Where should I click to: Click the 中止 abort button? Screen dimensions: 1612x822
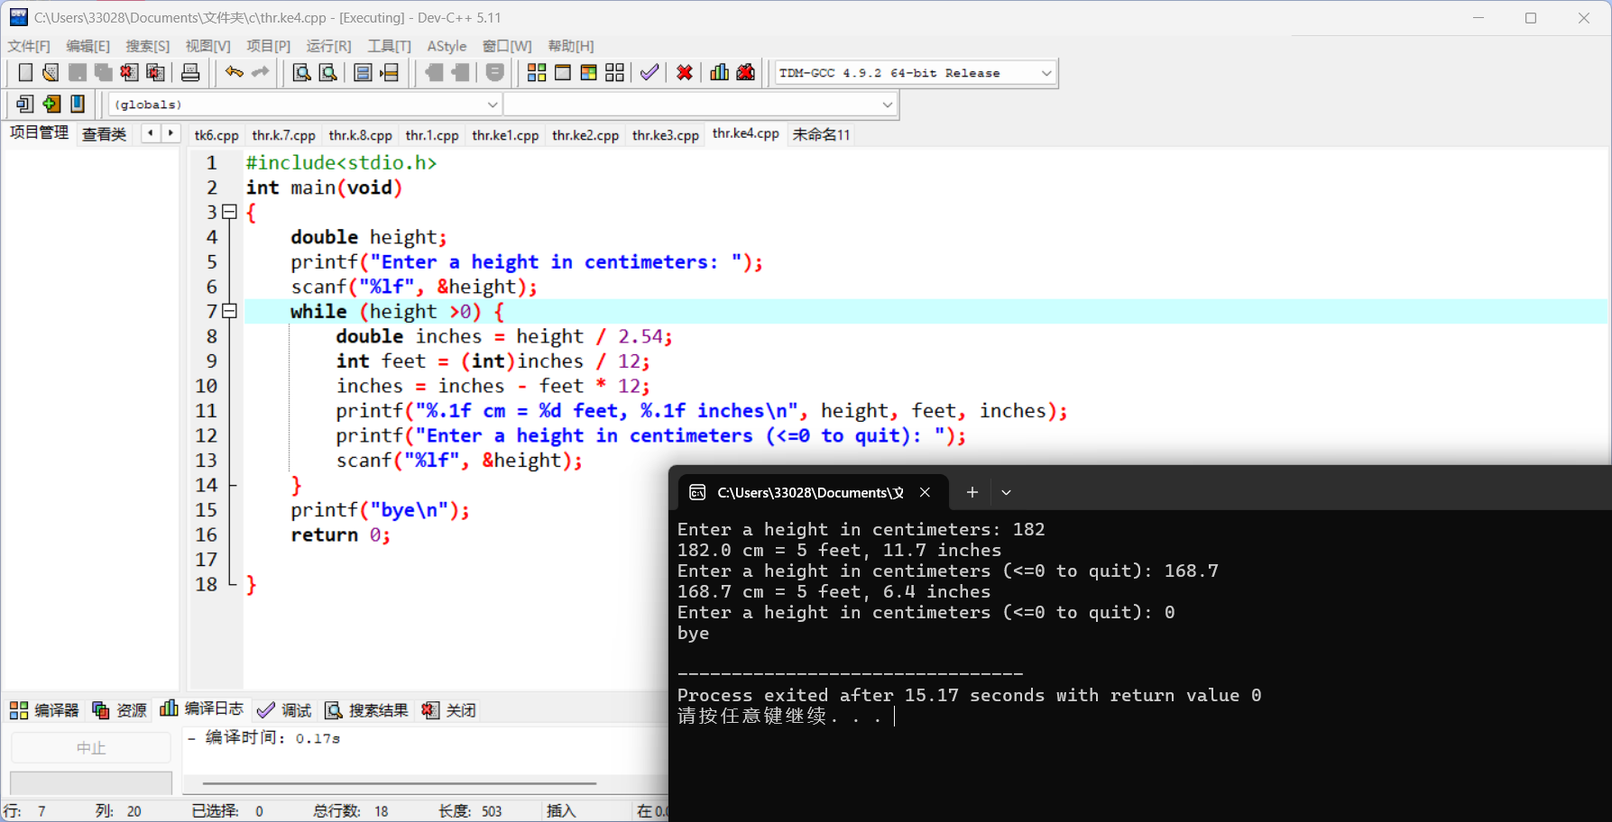pos(91,748)
